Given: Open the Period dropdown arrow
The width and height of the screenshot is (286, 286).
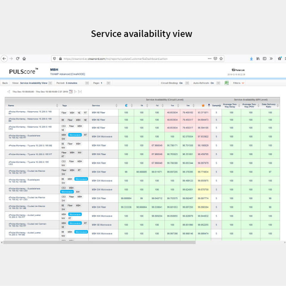Looking at the screenshot, I should click(x=87, y=83).
